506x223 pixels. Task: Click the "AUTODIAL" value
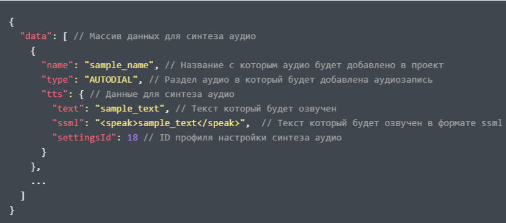pyautogui.click(x=113, y=79)
